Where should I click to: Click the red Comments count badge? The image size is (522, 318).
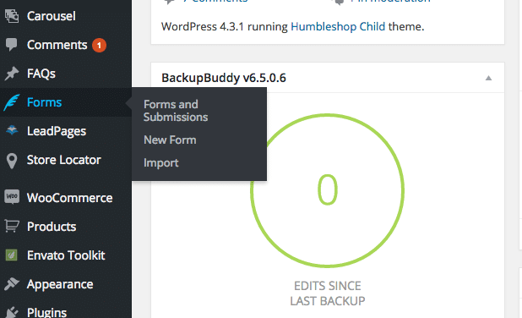(99, 46)
